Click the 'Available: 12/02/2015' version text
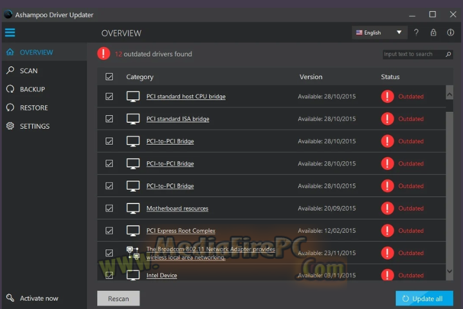Screen dimensions: 463x309 327,230
